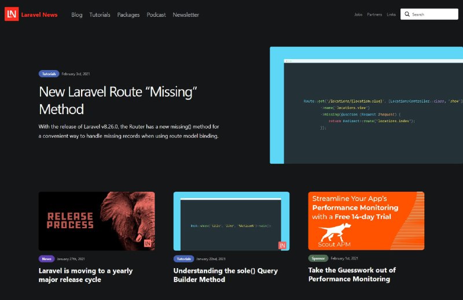The width and height of the screenshot is (463, 300).
Task: Click the featured article summary about Laravel v8.26.0
Action: (128, 131)
